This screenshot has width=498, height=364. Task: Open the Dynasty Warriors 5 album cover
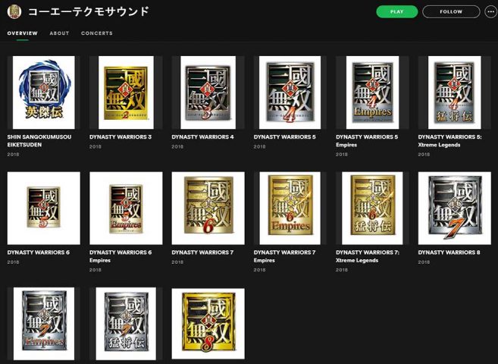point(290,93)
